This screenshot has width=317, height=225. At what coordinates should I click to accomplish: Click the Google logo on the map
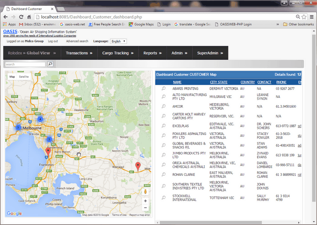coord(14,213)
